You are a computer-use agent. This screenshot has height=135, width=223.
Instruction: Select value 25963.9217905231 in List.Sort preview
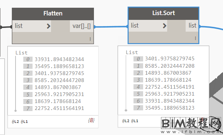coord(170,94)
